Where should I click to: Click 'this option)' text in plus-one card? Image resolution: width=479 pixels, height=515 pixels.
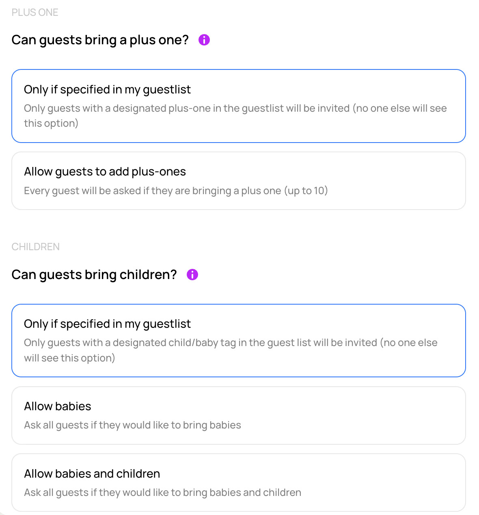(x=51, y=123)
